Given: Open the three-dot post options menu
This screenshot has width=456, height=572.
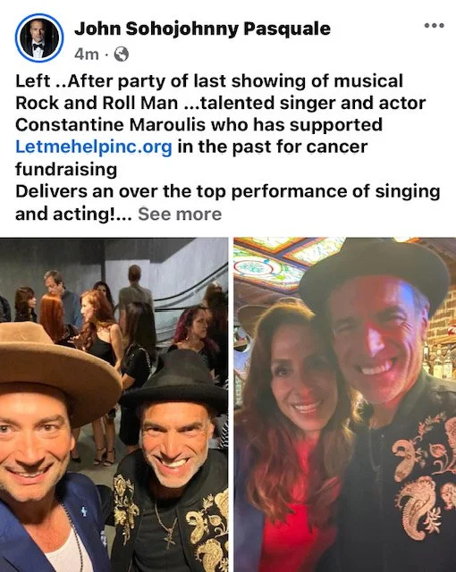Looking at the screenshot, I should 435,26.
